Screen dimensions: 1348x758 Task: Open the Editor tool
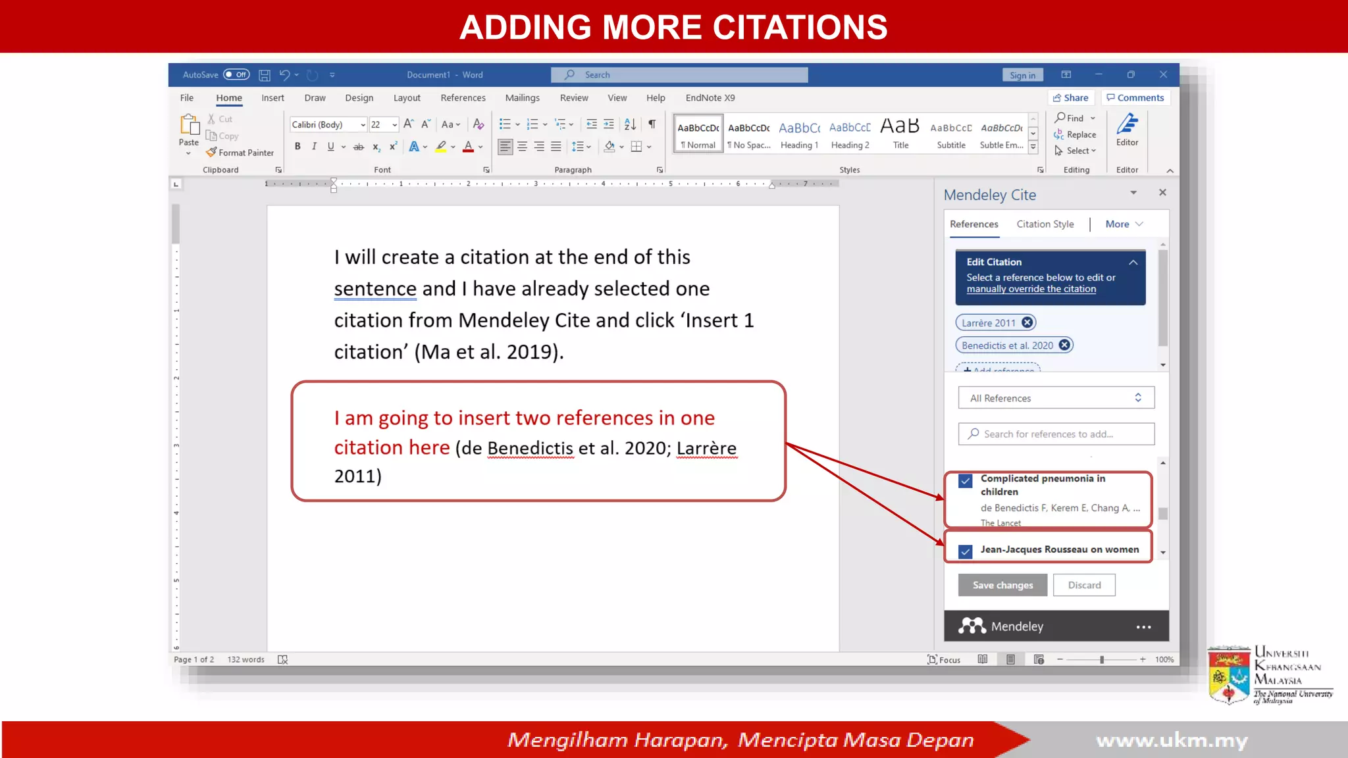(1127, 130)
